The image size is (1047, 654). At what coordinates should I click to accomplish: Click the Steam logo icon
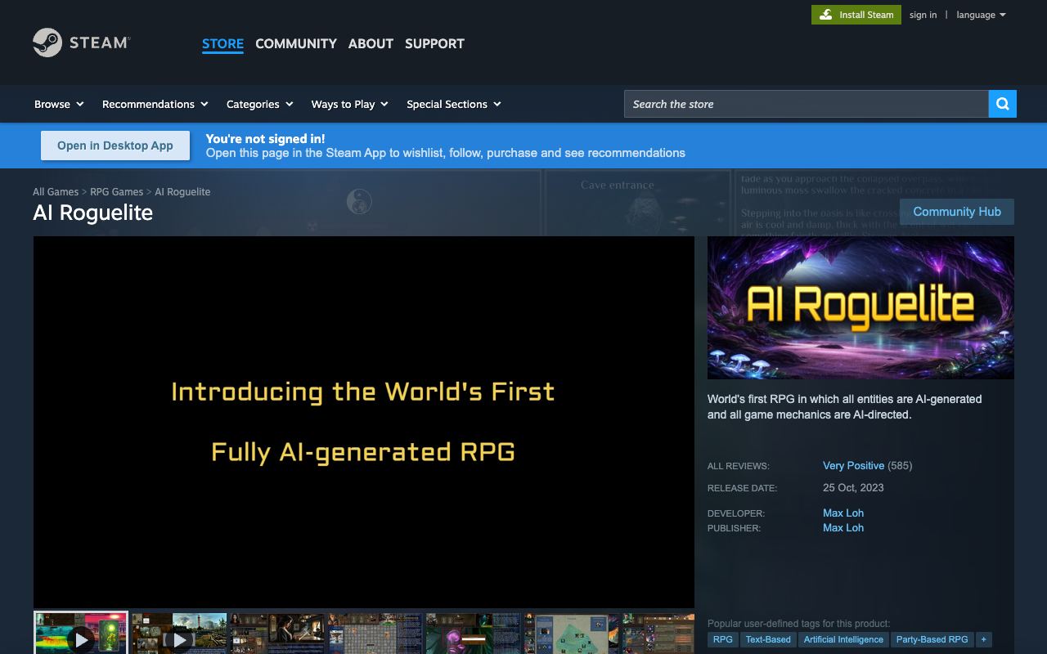(x=81, y=43)
